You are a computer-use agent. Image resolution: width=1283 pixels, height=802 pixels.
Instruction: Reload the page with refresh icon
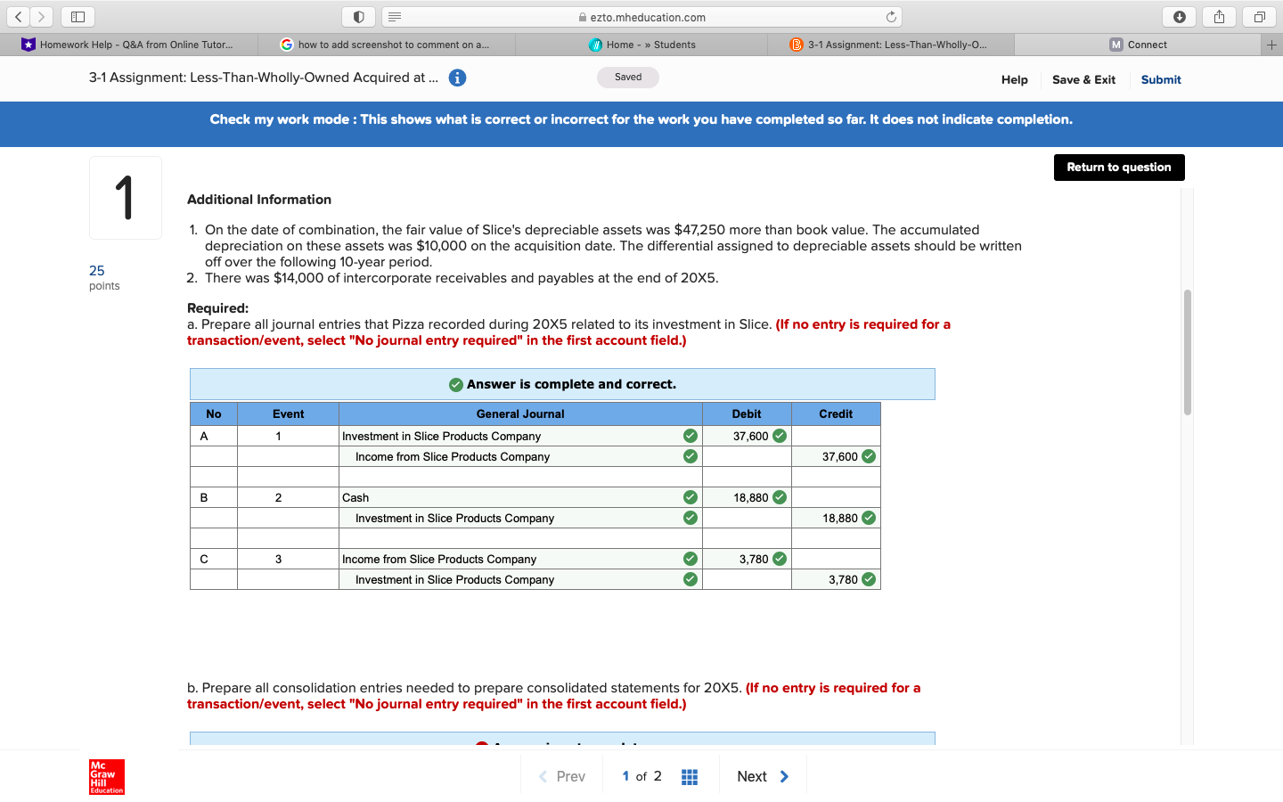891,17
